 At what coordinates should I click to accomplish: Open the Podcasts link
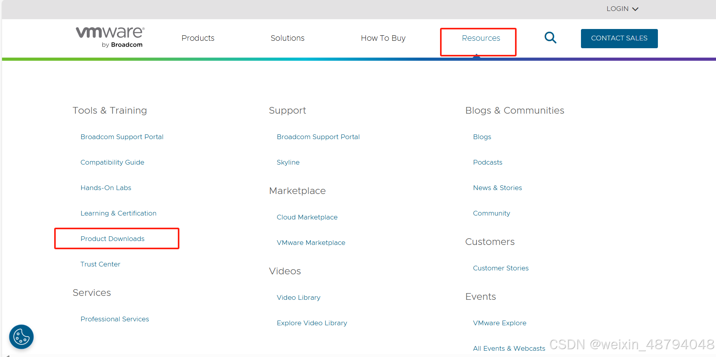click(x=488, y=162)
